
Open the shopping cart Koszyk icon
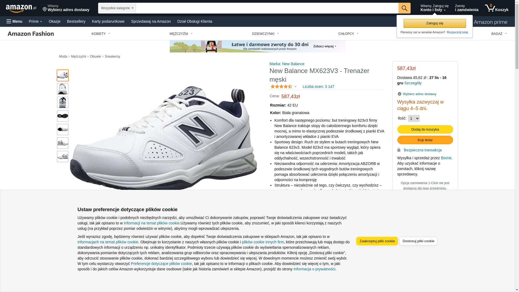(497, 8)
